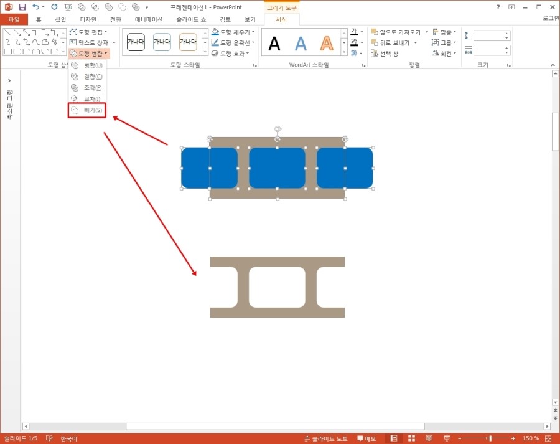Screen dimensions: 560x444
Task: Open 도형 효과 effects dropdown
Action: point(230,54)
